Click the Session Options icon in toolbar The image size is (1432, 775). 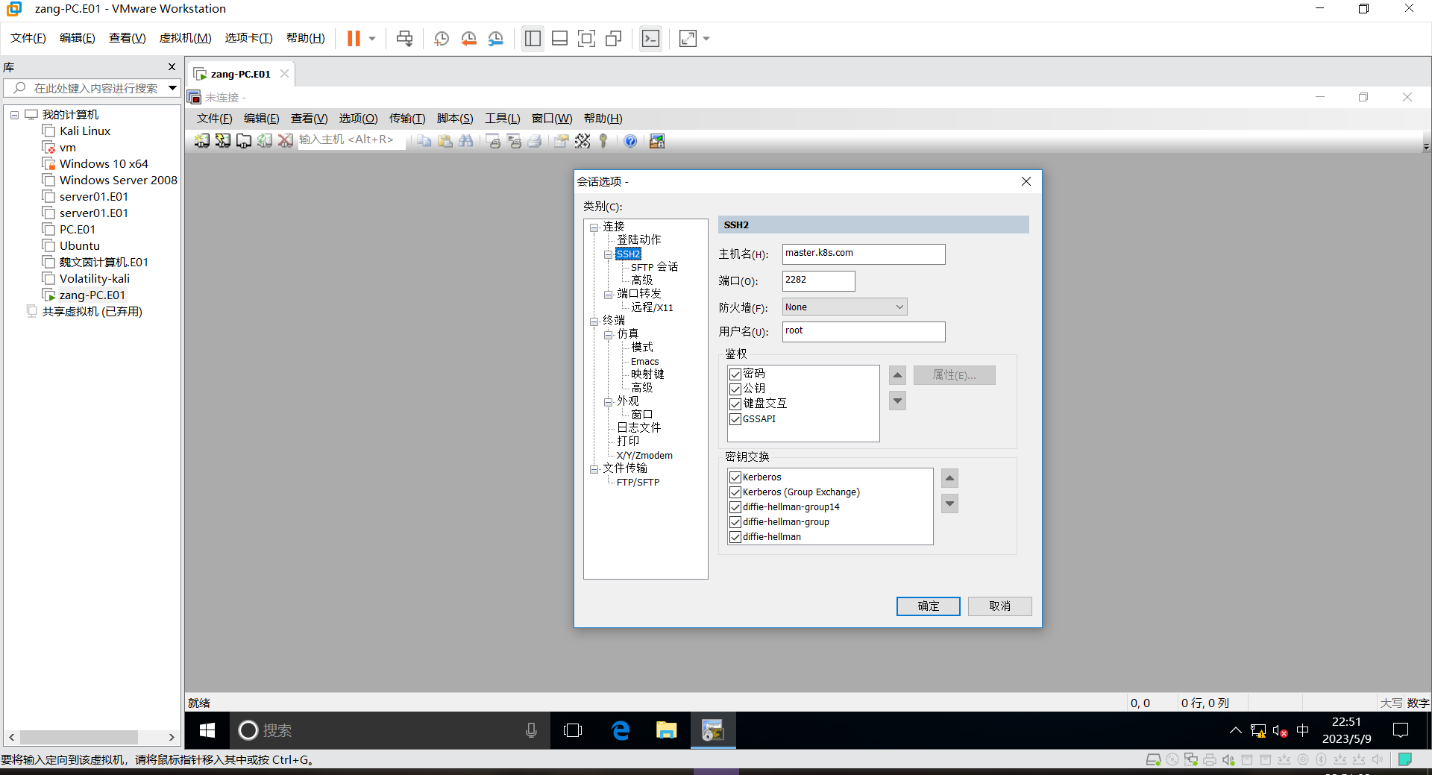[562, 141]
